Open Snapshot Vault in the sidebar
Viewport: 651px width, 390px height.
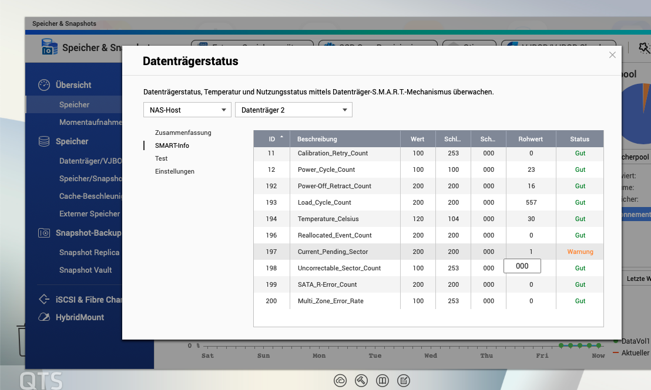[x=86, y=270]
